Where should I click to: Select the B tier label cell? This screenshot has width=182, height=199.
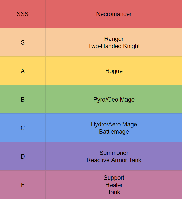coord(23,99)
